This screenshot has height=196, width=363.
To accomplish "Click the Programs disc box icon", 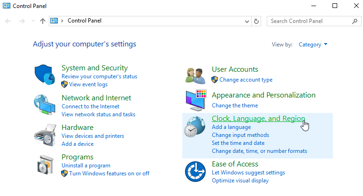I will click(x=45, y=165).
